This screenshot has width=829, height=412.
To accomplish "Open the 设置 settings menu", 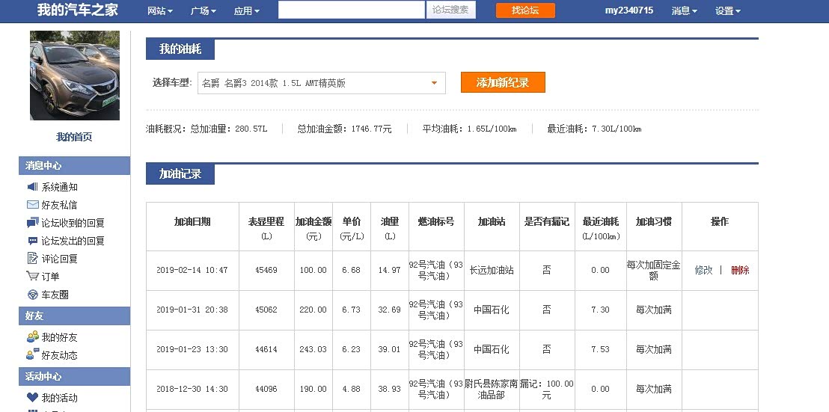I will tap(727, 10).
